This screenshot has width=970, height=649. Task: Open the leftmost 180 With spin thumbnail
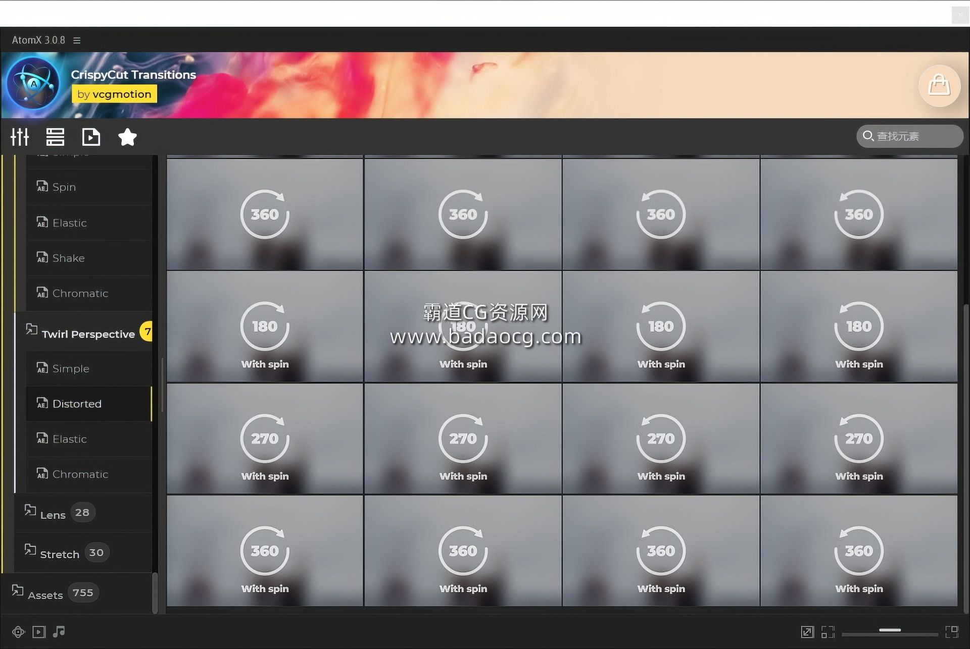[265, 327]
